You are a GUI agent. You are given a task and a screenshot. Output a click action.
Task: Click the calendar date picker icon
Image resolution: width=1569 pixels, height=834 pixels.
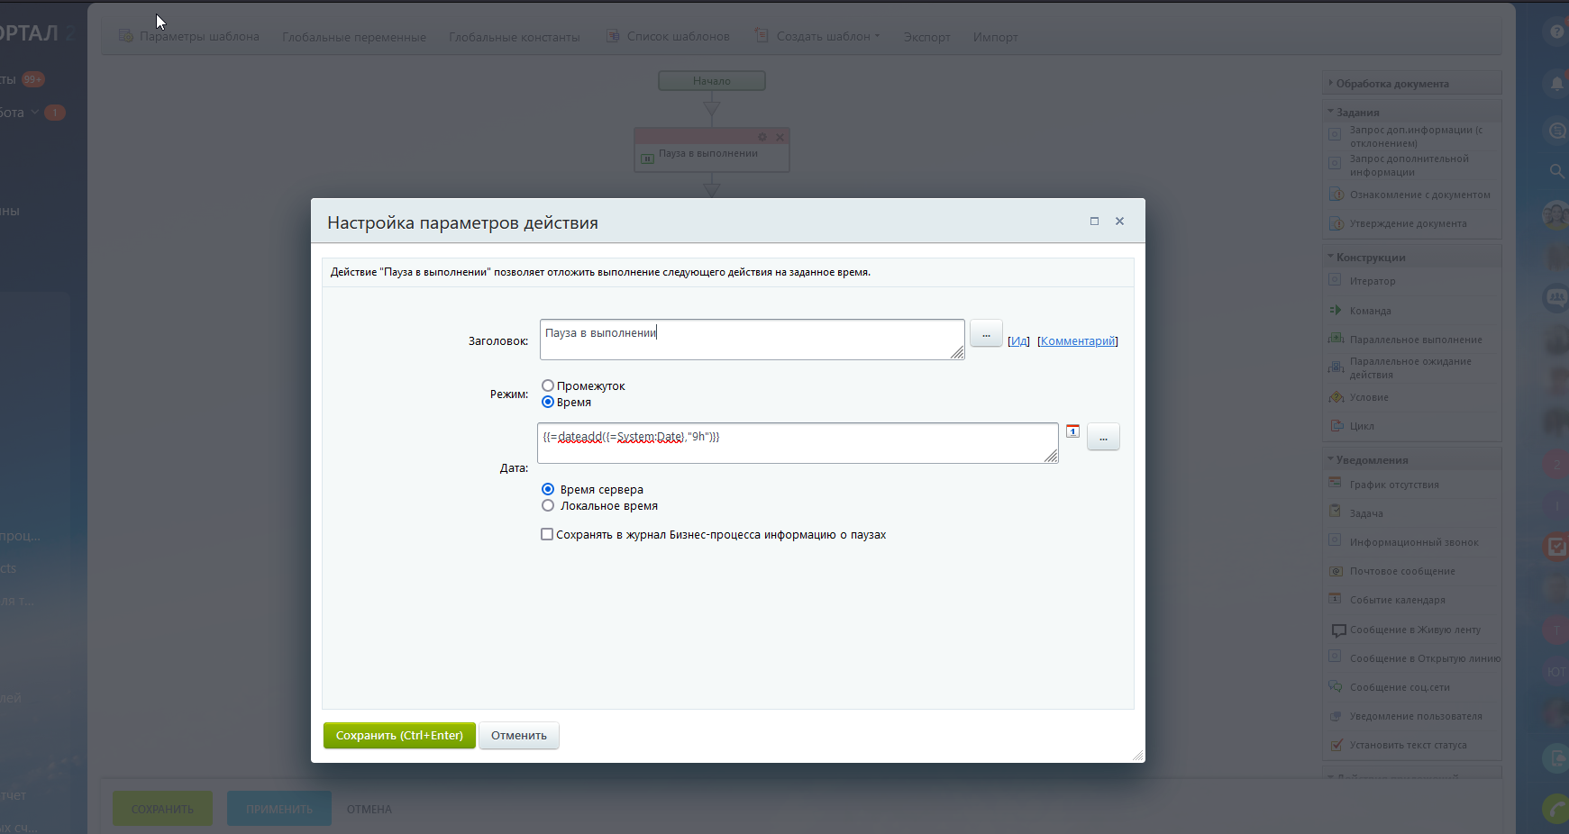click(1072, 431)
